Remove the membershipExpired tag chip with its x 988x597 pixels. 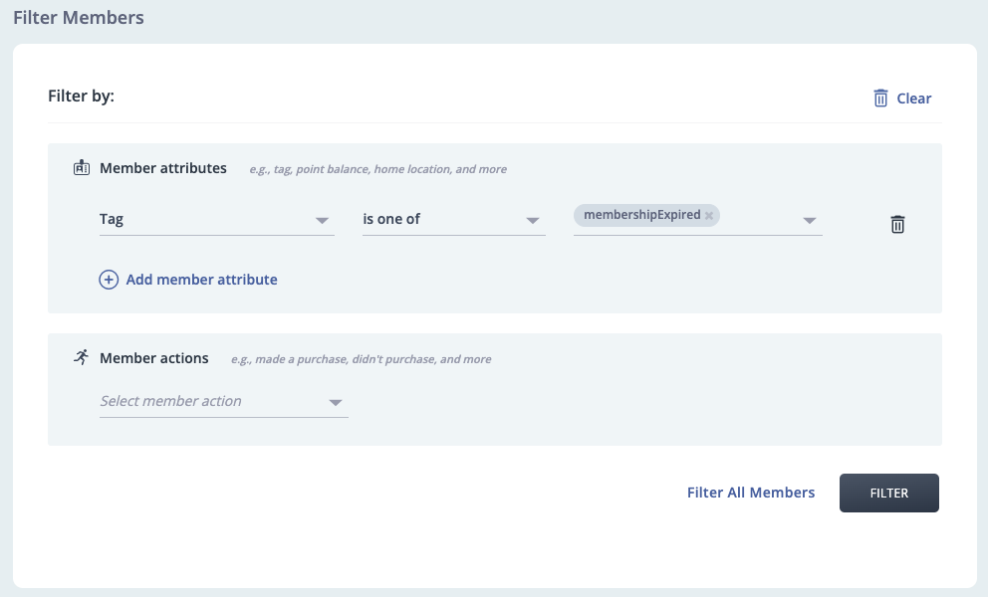coord(709,215)
